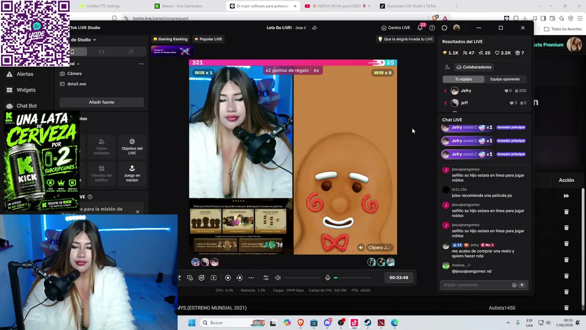This screenshot has height=330, width=586.
Task: Click the record button in bottom toolbar
Action: pos(228,278)
